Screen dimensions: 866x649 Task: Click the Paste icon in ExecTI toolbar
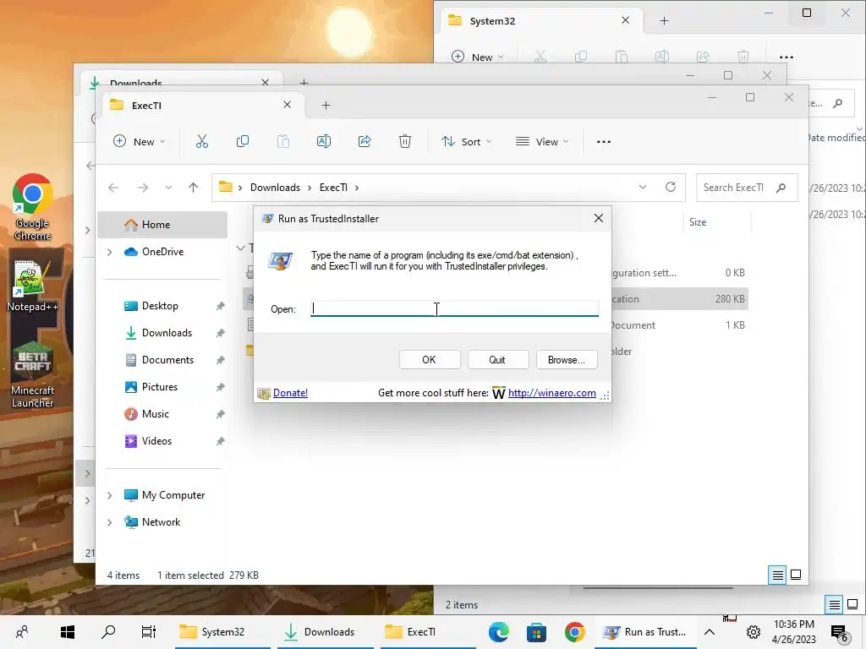[x=283, y=142]
